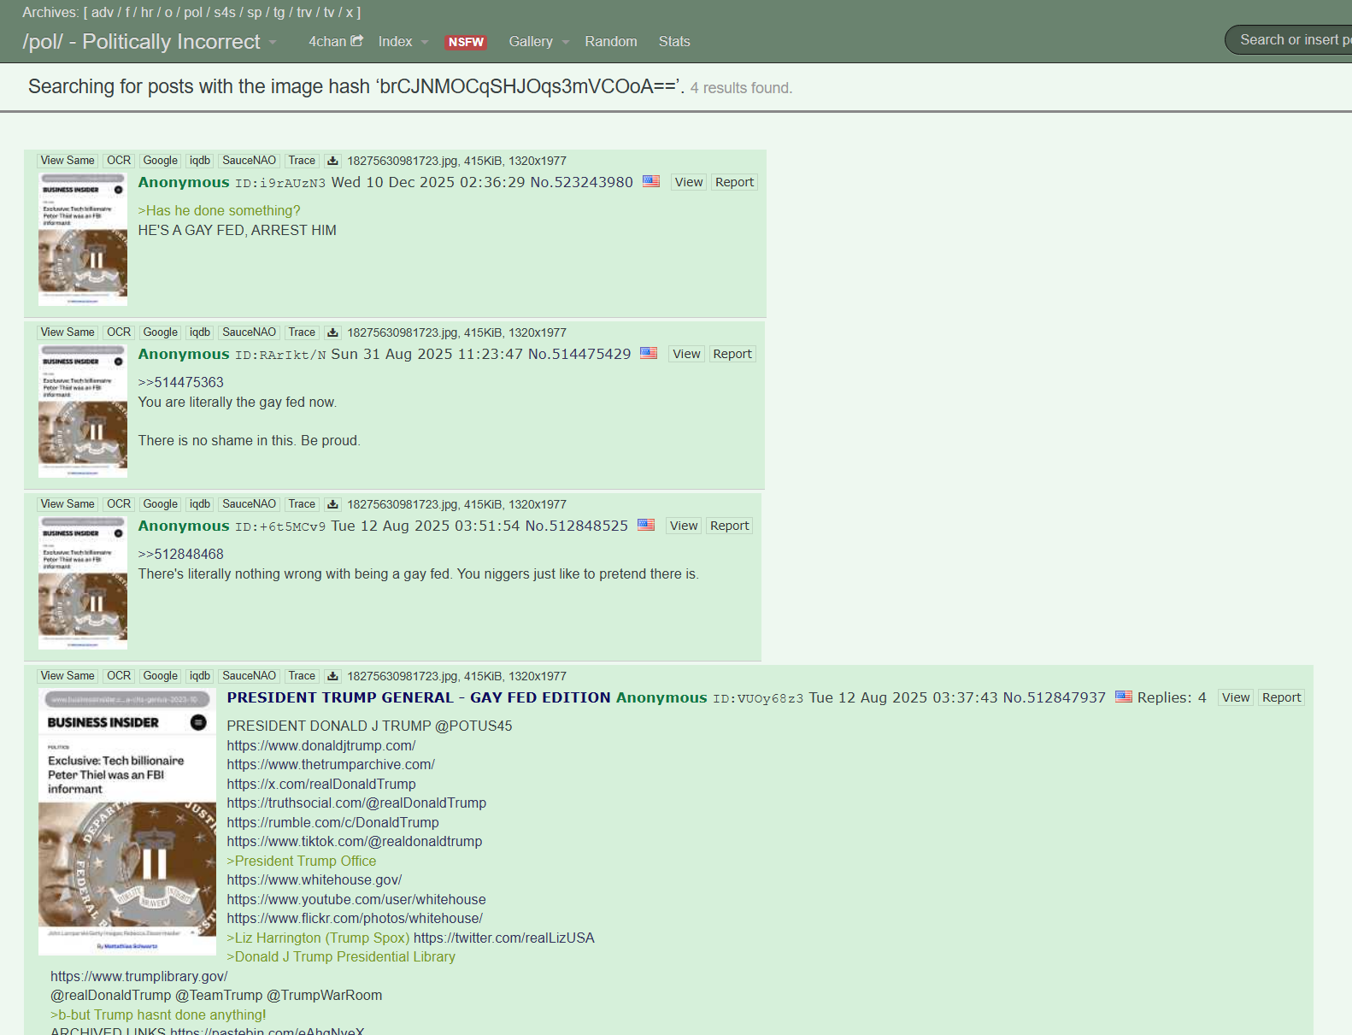The height and width of the screenshot is (1035, 1352).
Task: Open thumbnail of post No.514475429
Action: point(83,410)
